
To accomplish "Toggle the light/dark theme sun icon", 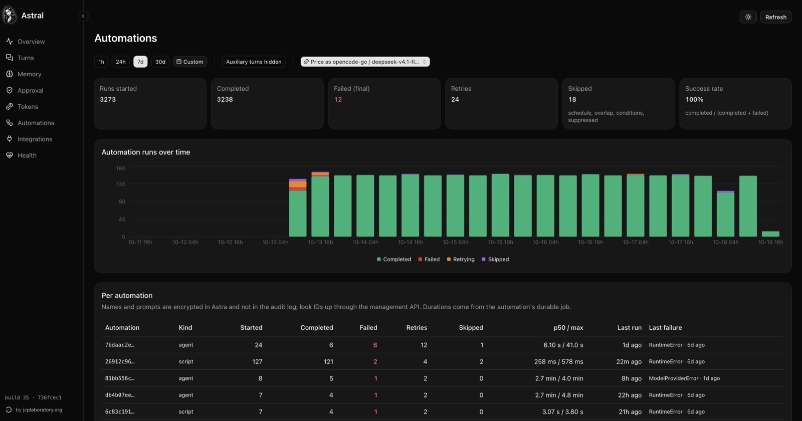I will (x=748, y=17).
